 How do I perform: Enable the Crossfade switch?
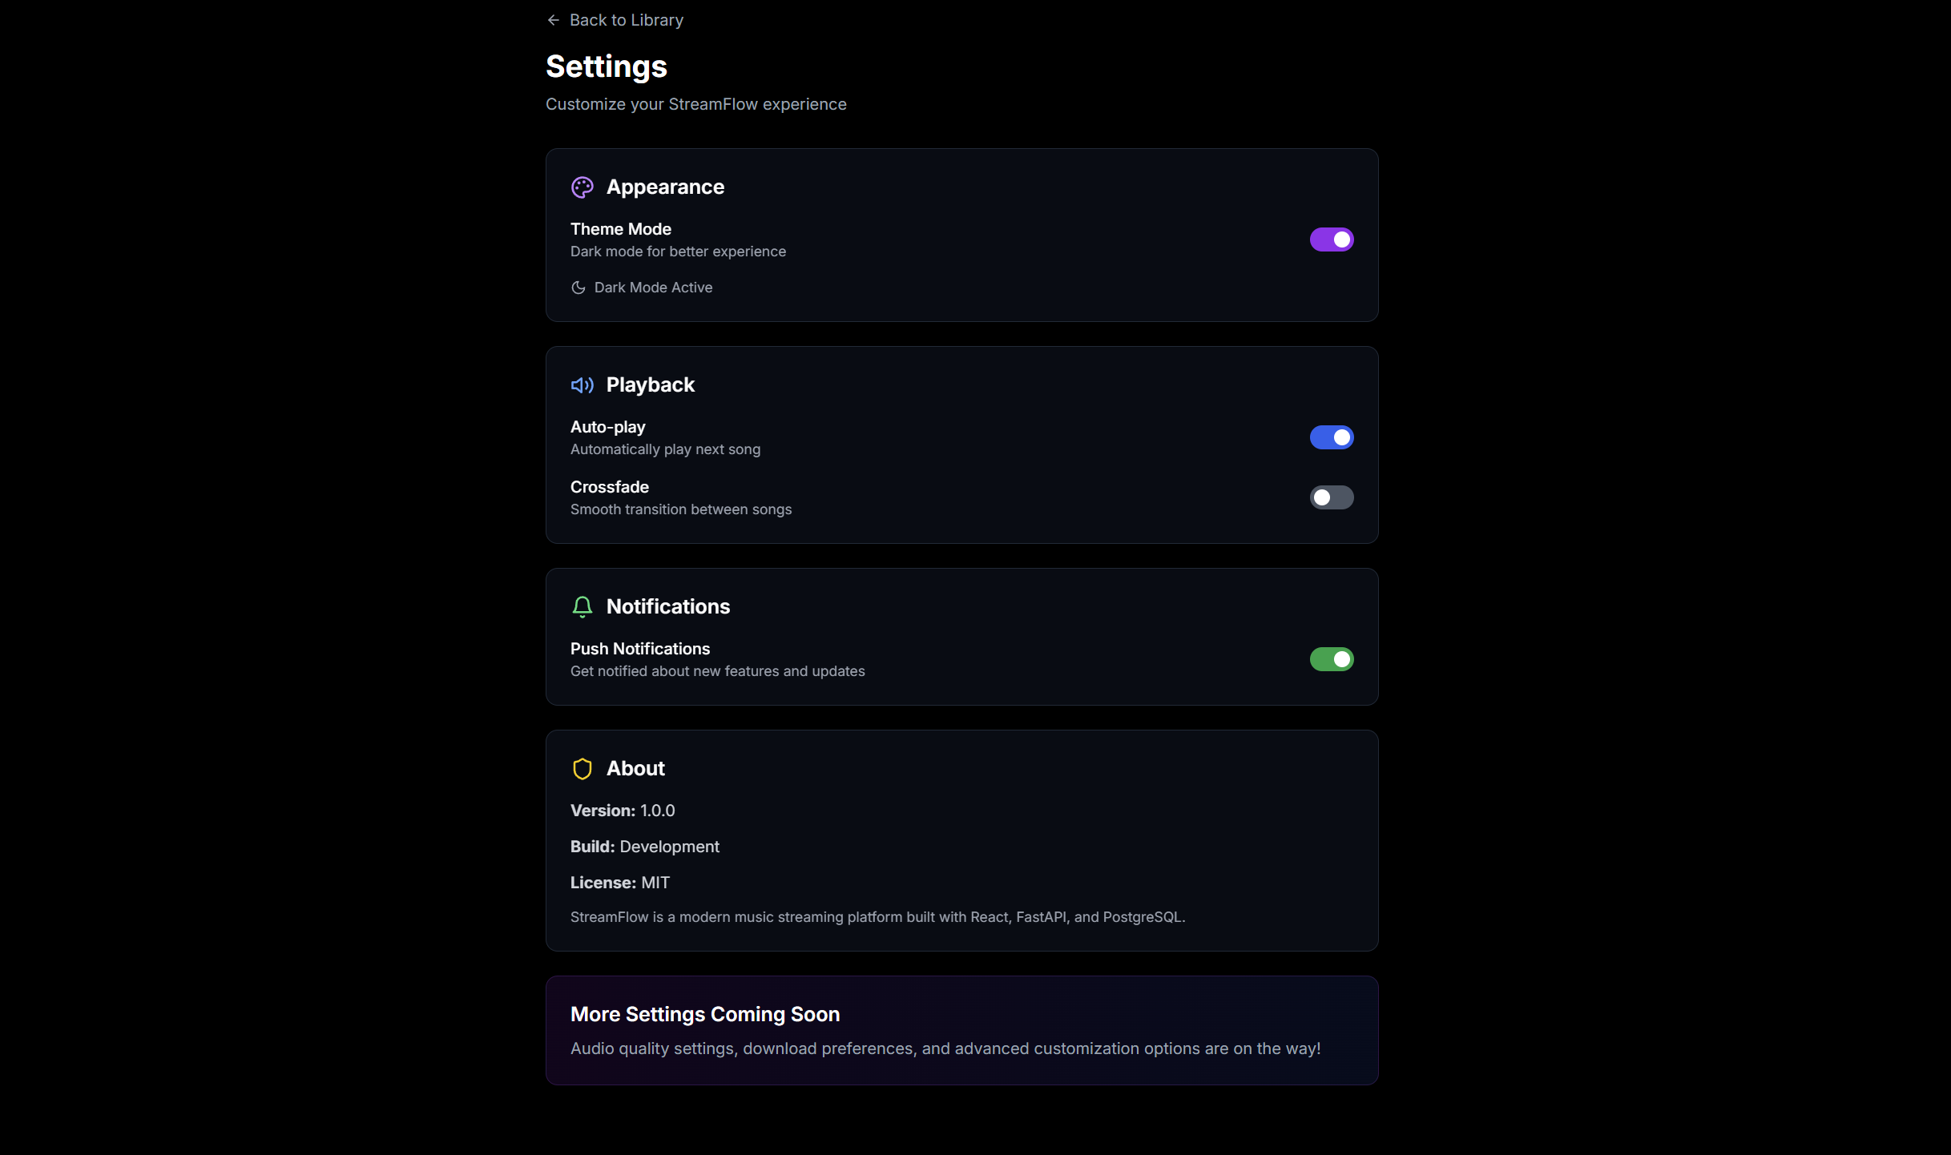1331,497
